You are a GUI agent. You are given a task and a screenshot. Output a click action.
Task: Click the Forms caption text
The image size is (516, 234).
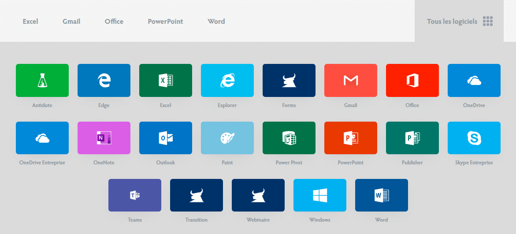click(x=289, y=105)
